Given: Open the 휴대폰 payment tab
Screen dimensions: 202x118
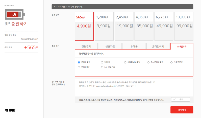Looking at the screenshot, I should tap(134, 46).
